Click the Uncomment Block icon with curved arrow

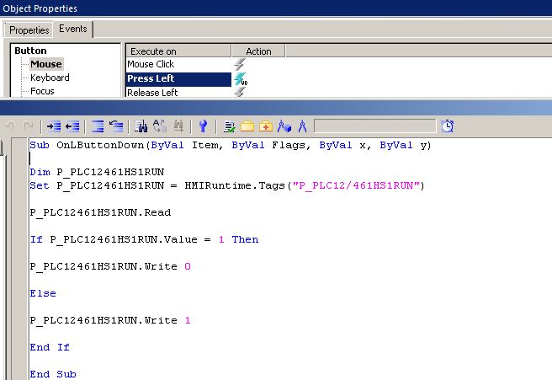pyautogui.click(x=116, y=126)
